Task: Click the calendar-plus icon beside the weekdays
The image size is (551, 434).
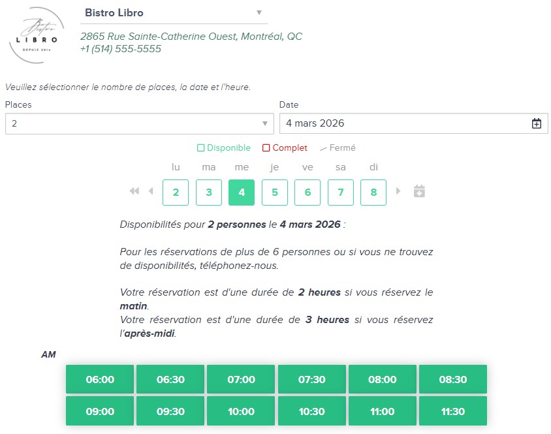Action: [419, 191]
